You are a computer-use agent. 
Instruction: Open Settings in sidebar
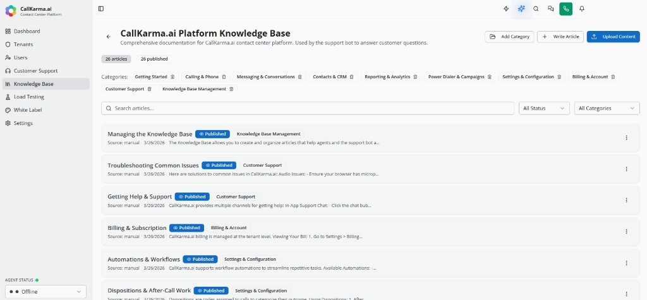(45, 123)
